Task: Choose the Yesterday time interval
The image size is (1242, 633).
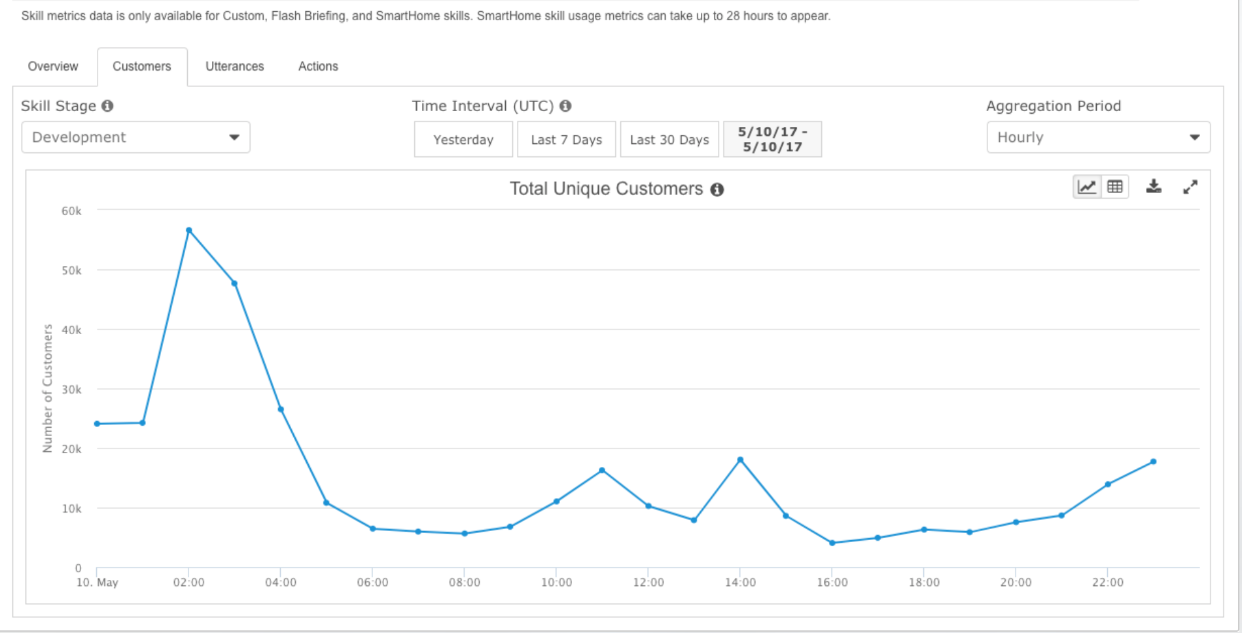Action: [463, 139]
